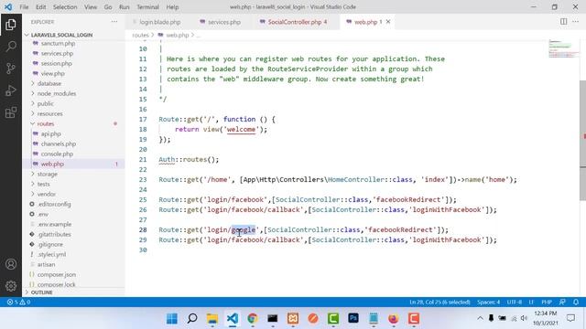This screenshot has height=329, width=586.
Task: Click Ln 28, Col 25 status entry
Action: [x=439, y=302]
